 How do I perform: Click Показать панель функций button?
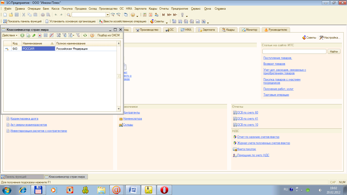pyautogui.click(x=22, y=21)
